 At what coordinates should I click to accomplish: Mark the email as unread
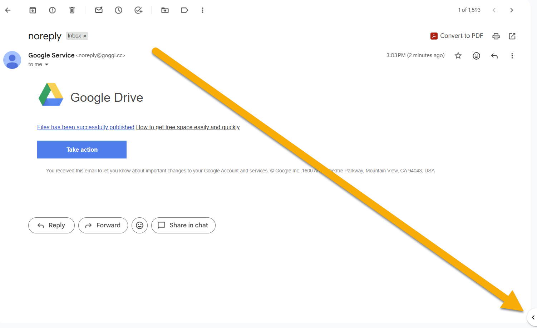click(99, 10)
